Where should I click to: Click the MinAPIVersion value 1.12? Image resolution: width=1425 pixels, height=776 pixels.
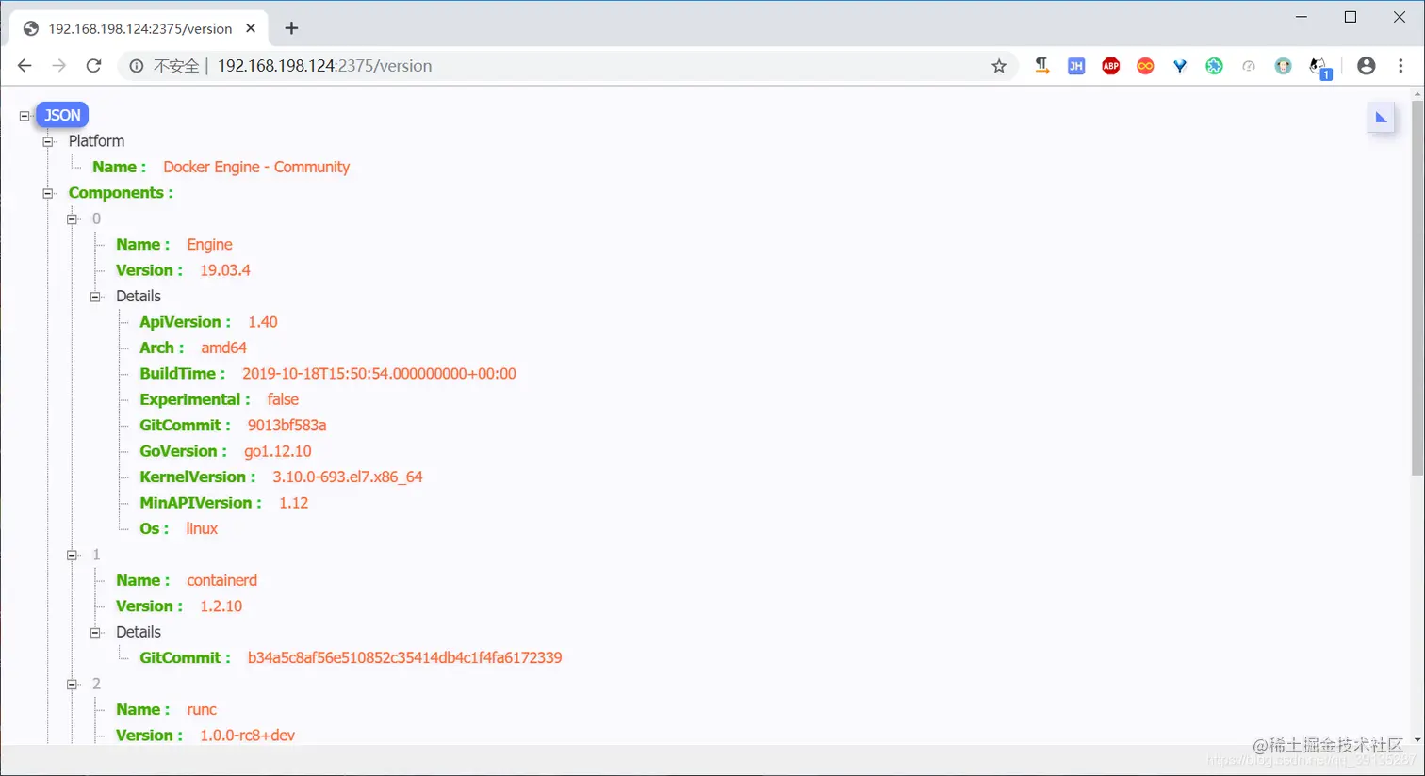294,503
